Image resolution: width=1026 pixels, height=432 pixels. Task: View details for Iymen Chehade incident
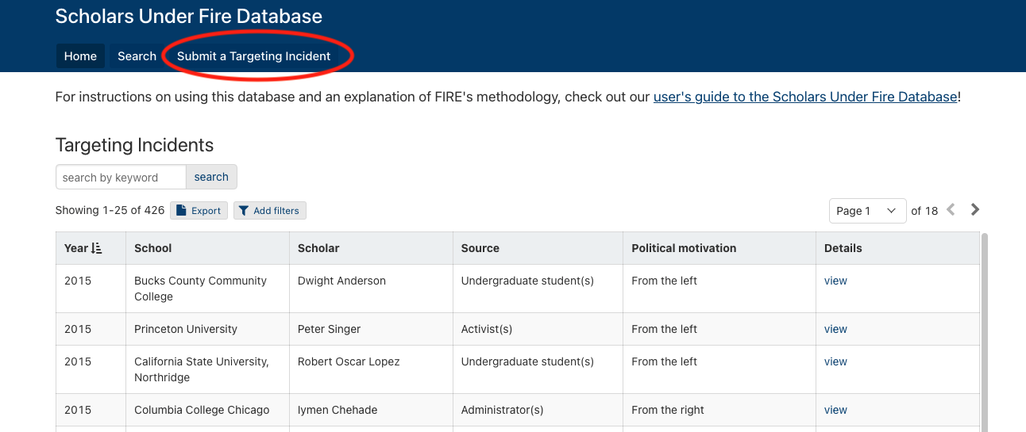click(835, 410)
